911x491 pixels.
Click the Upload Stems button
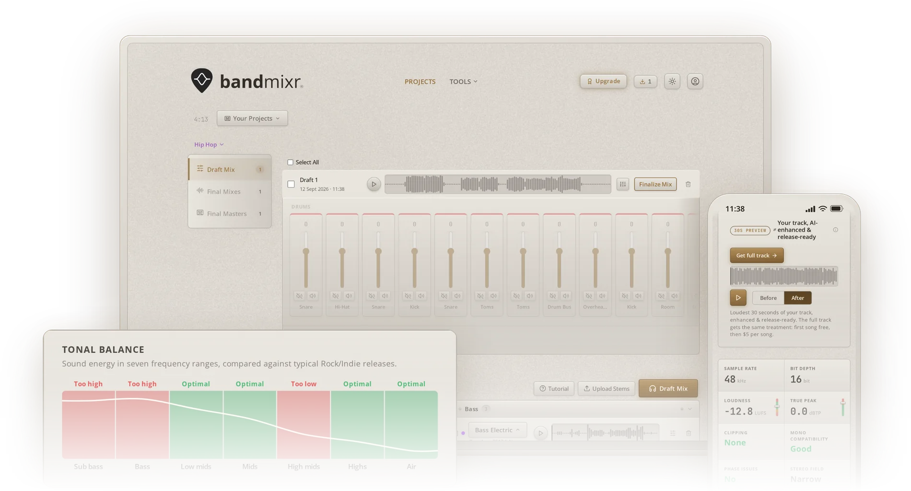coord(607,388)
